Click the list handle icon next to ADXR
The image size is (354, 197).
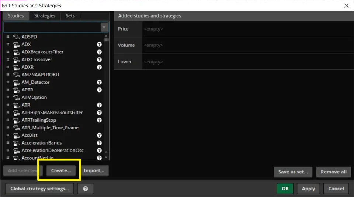pos(8,67)
